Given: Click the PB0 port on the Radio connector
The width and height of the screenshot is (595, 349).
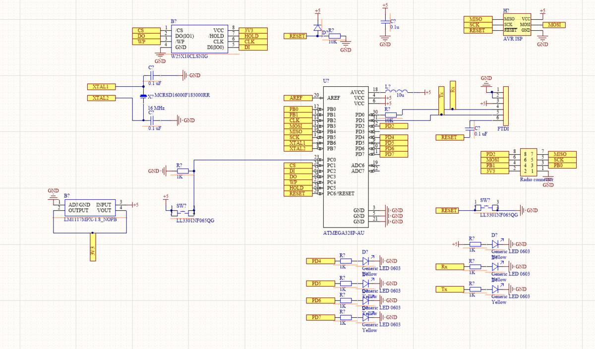Looking at the screenshot, I should [564, 166].
